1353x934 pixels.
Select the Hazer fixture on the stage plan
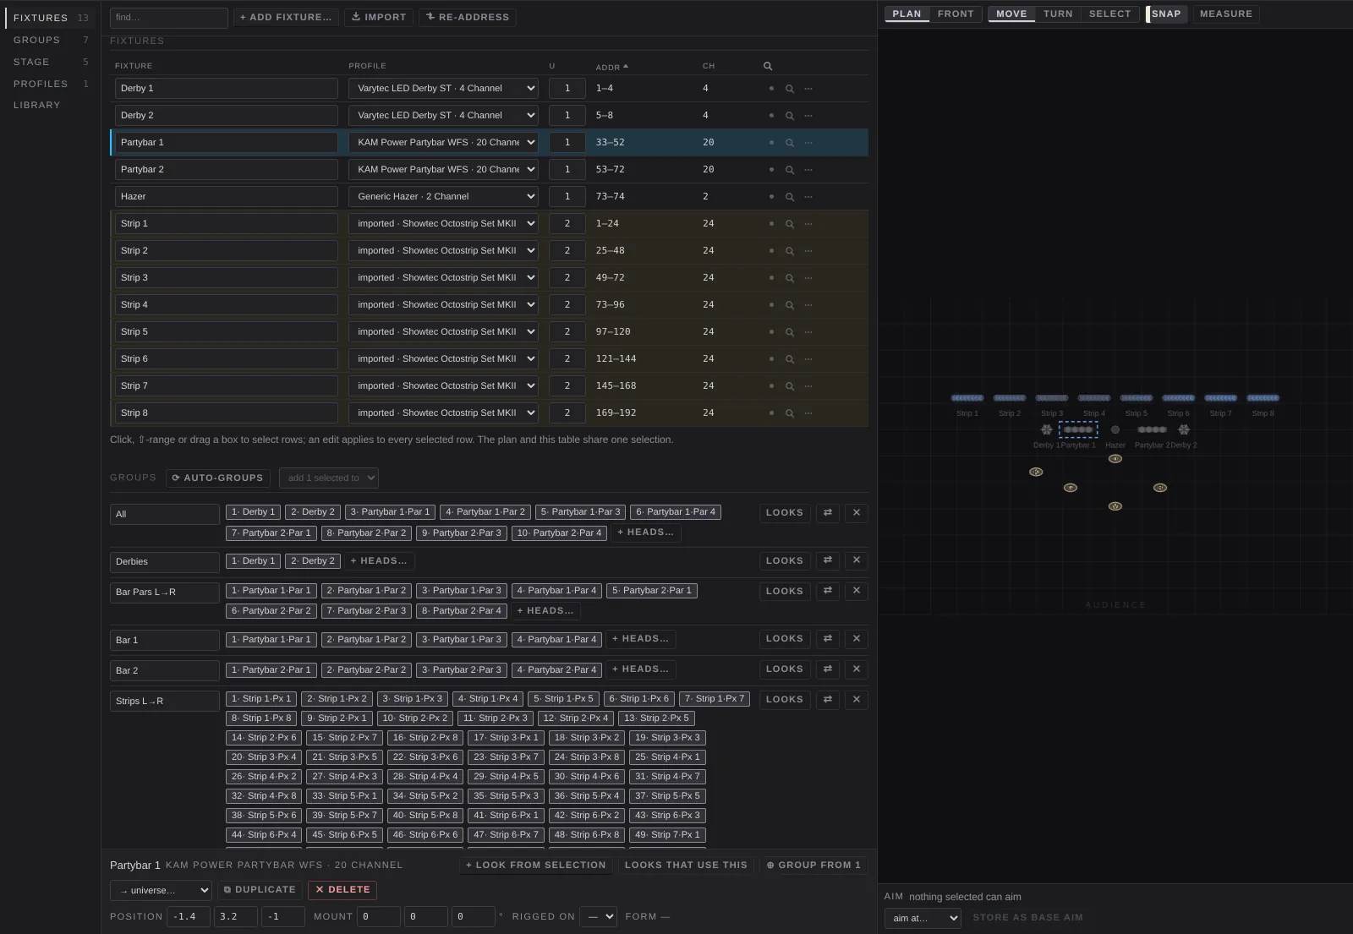point(1115,430)
